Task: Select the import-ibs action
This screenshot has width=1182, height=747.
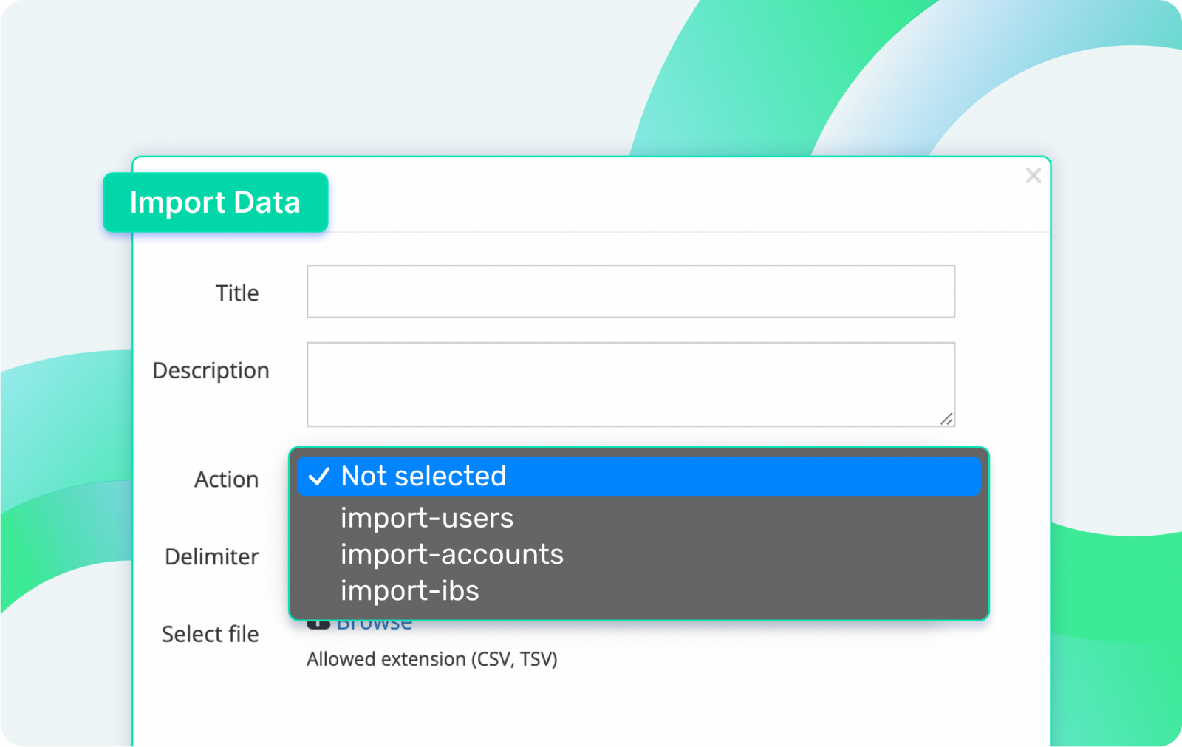Action: (409, 590)
